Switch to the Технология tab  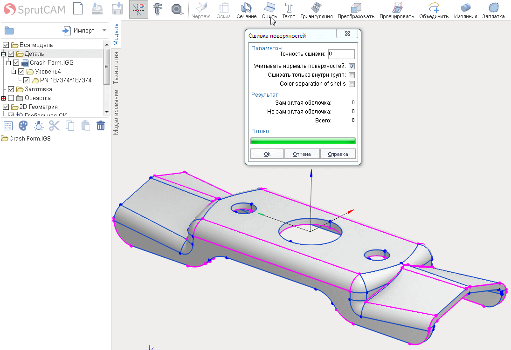pyautogui.click(x=116, y=67)
